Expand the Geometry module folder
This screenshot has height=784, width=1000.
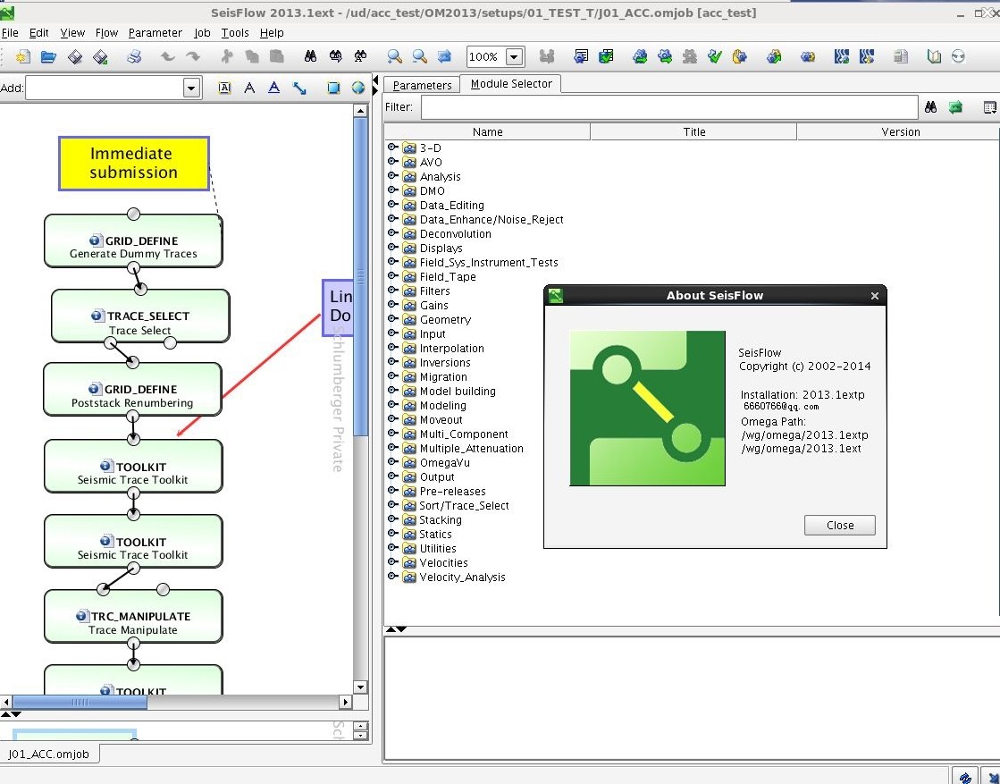point(393,319)
